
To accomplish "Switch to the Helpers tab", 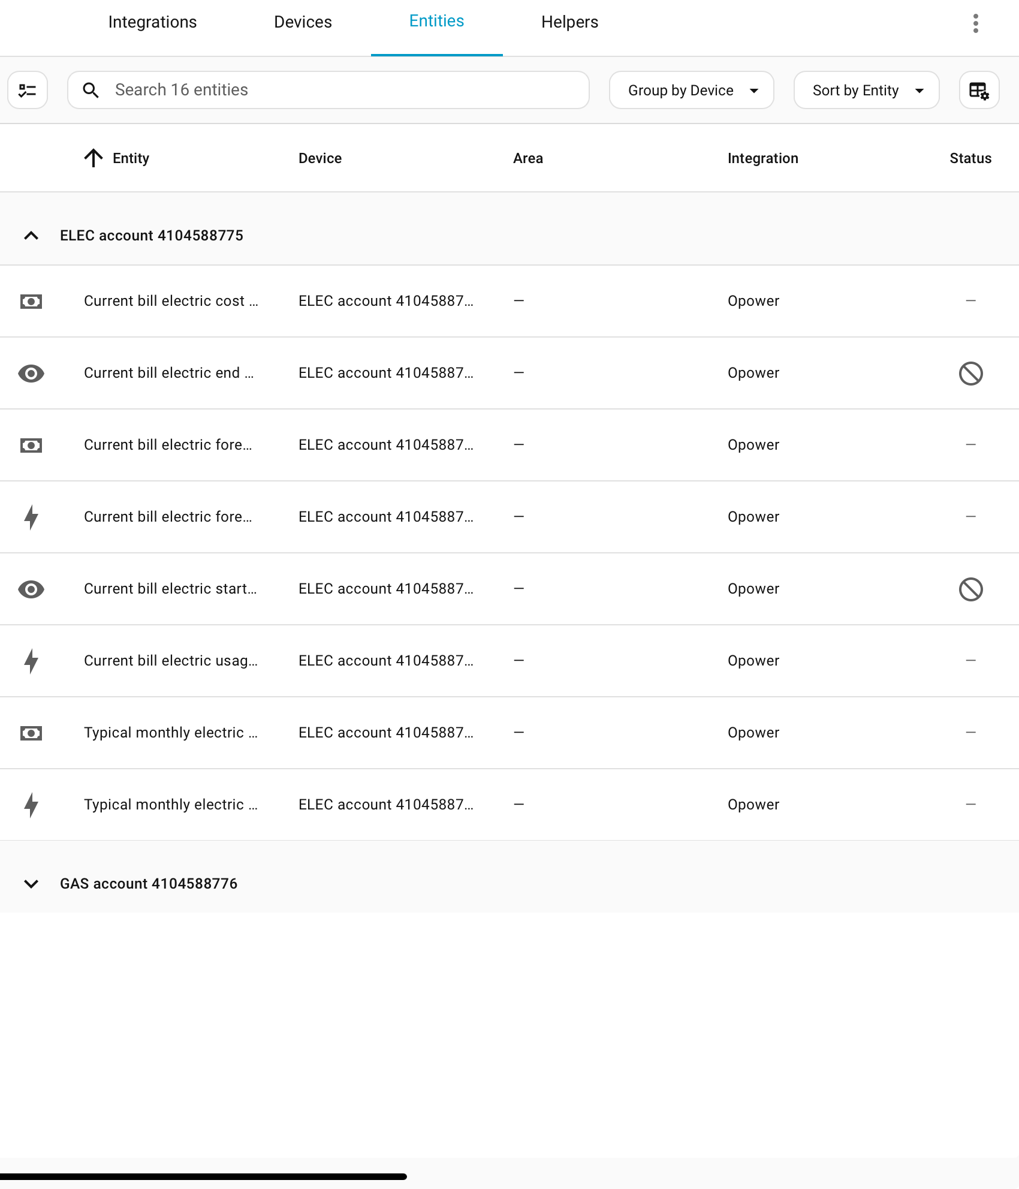I will tap(569, 22).
